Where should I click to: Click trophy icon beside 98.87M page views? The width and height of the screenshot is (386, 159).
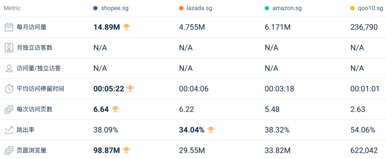pyautogui.click(x=126, y=150)
